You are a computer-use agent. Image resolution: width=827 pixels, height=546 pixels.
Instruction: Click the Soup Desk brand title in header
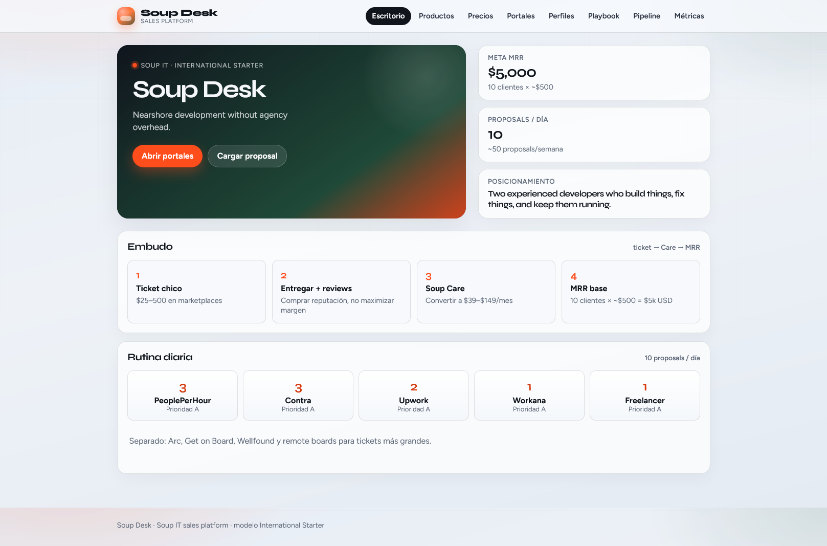point(179,13)
